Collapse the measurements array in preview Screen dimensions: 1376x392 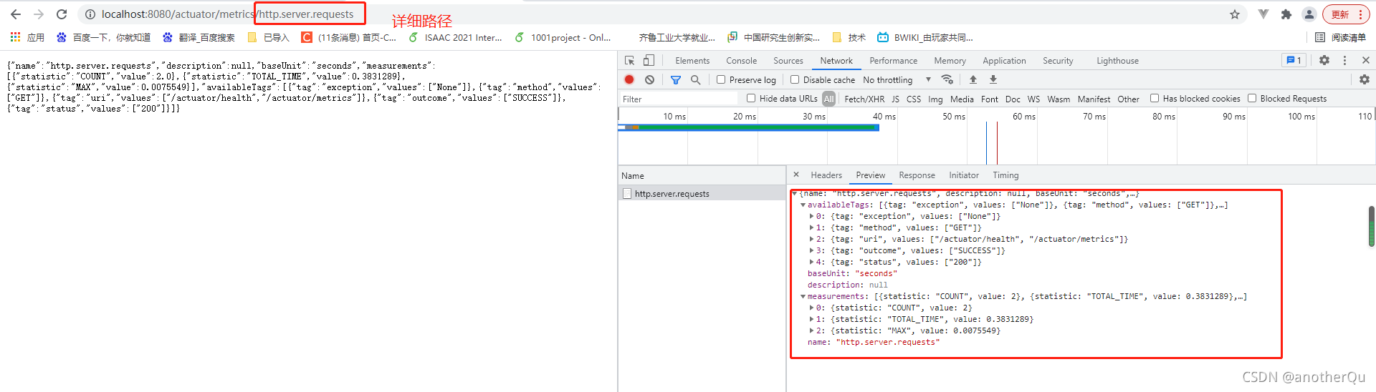[x=803, y=296]
